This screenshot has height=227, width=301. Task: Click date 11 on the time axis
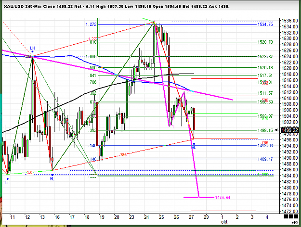[x=13, y=217]
